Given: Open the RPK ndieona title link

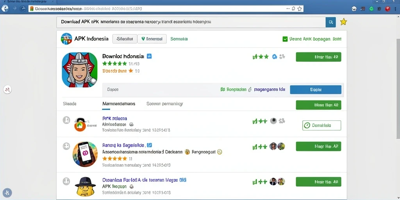Looking at the screenshot, I should pyautogui.click(x=114, y=118).
